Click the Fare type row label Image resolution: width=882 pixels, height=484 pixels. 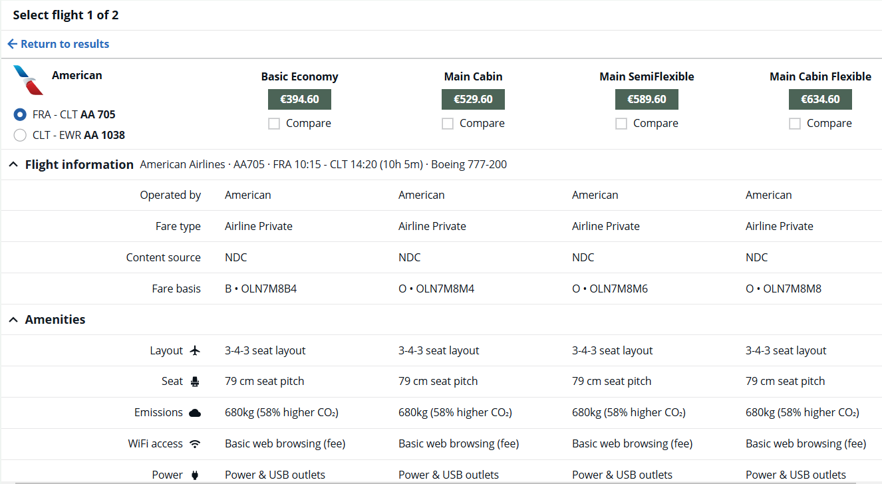tap(178, 226)
